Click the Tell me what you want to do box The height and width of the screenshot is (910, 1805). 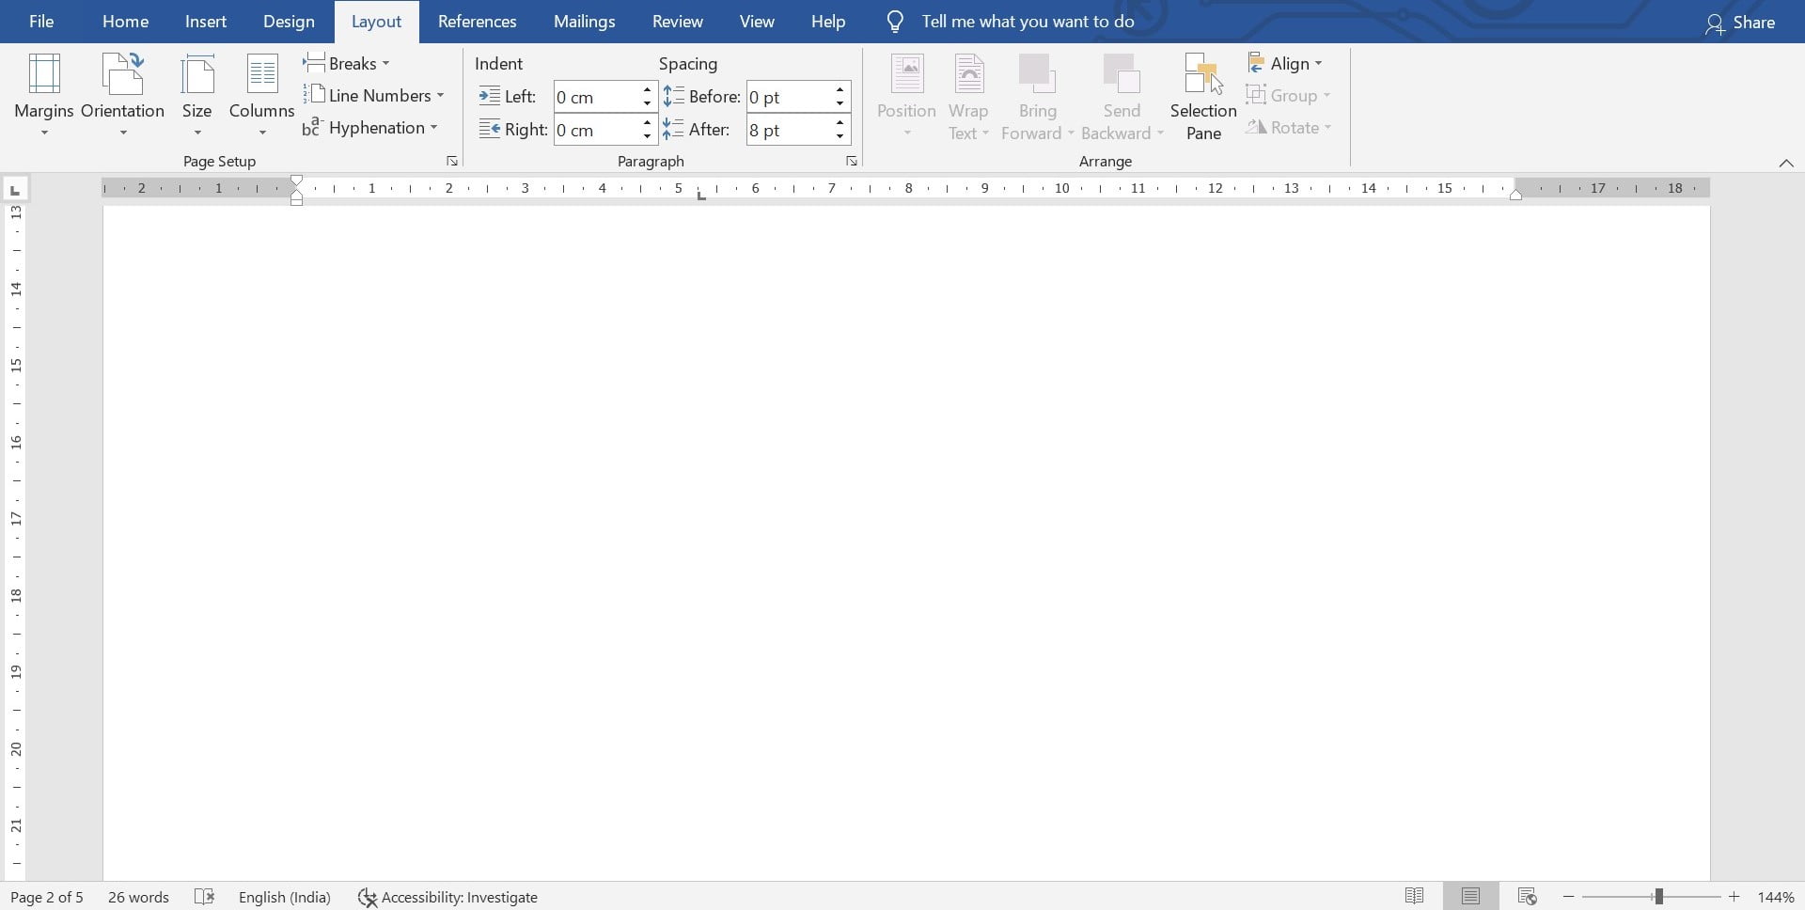point(1011,22)
